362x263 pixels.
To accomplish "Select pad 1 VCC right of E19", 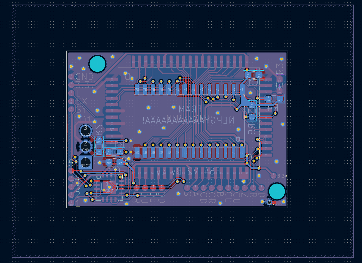I will pyautogui.click(x=280, y=99).
